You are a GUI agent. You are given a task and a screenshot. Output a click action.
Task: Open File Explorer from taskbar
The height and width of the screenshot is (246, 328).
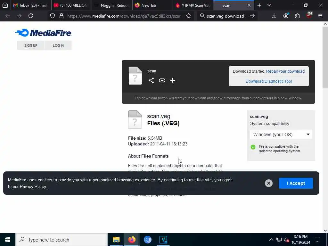pos(116,240)
